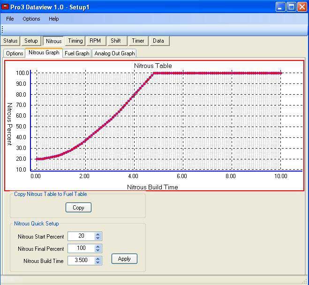Viewport: 309px width, 285px height.
Task: Switch to the Timer tab
Action: point(138,41)
